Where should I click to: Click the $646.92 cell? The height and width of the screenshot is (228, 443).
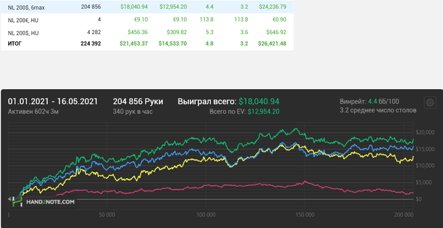[276, 32]
